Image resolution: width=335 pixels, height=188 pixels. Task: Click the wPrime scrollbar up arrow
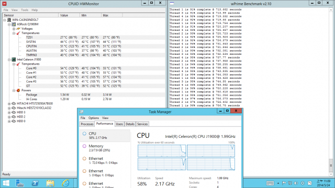(x=331, y=10)
